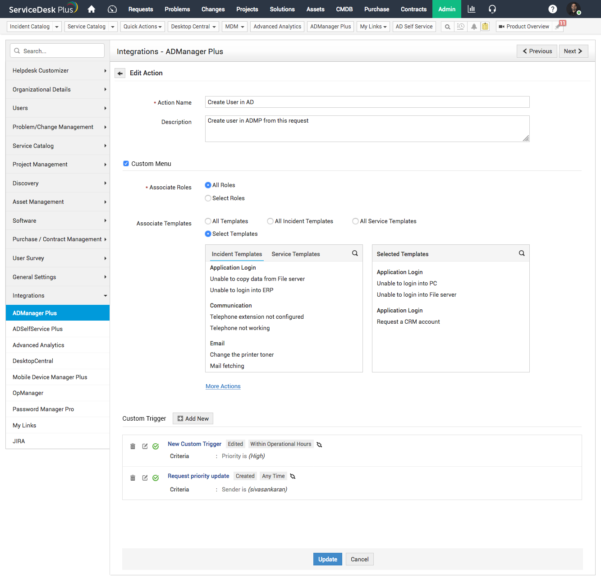Go back using the Edit Action arrow
Image resolution: width=601 pixels, height=583 pixels.
(x=120, y=73)
